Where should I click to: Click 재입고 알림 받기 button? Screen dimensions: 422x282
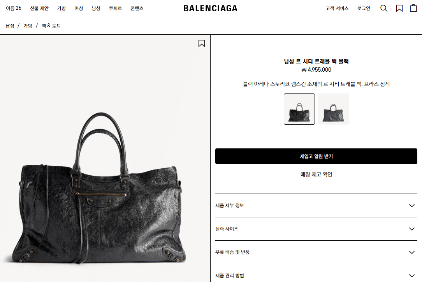(316, 156)
